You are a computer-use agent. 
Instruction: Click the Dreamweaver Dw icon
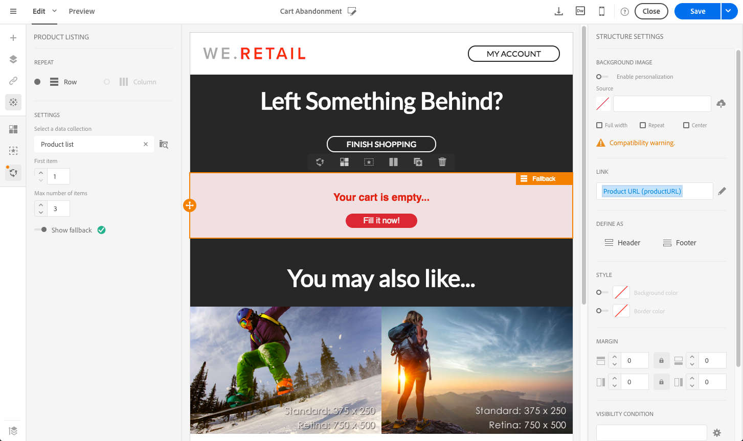coord(580,11)
